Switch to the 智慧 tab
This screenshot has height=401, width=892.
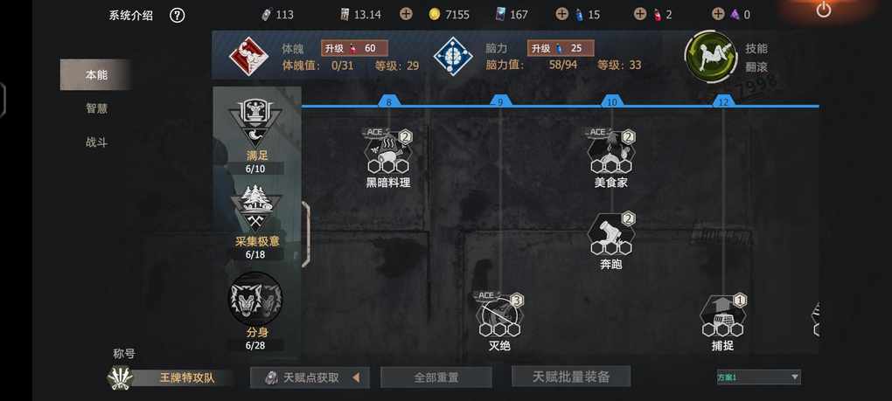[97, 108]
